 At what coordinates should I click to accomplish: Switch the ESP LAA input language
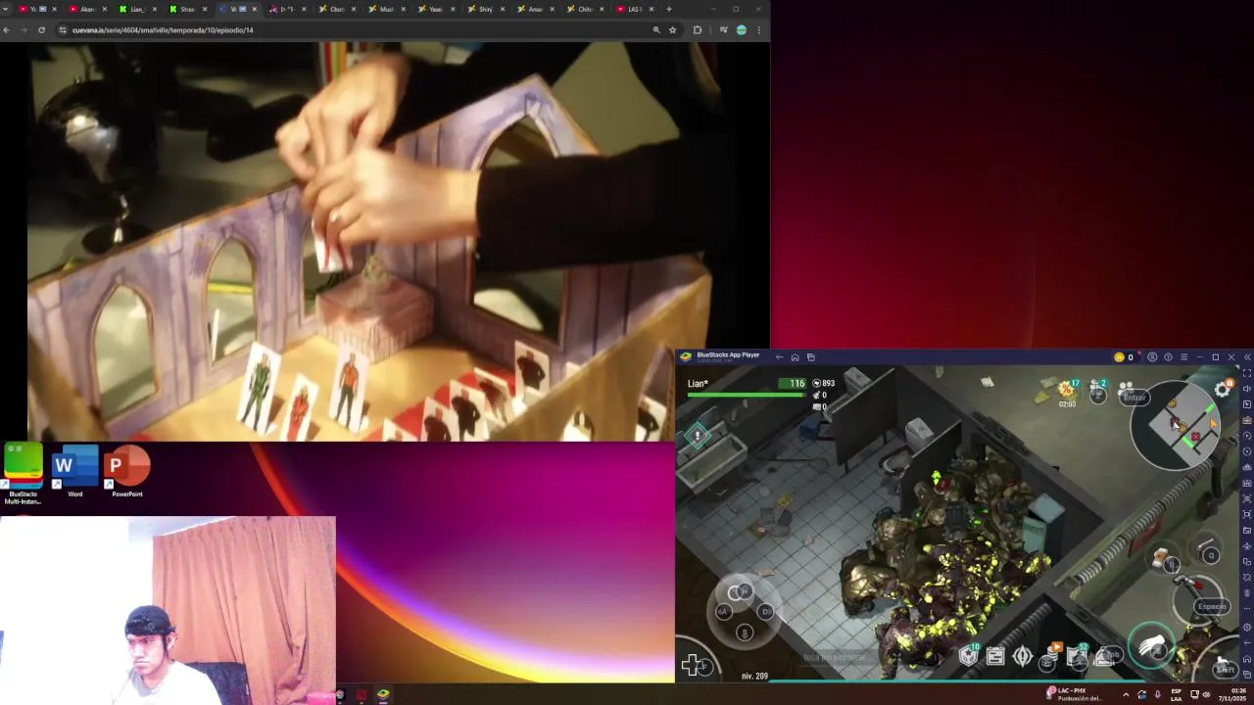click(x=1177, y=694)
